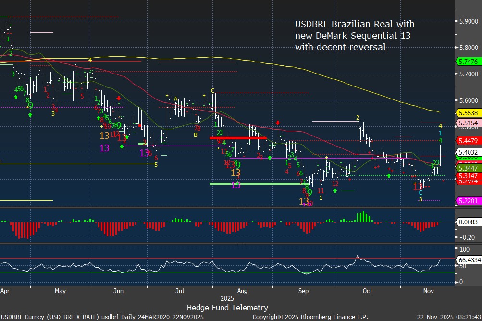Click the red down arrow in late August

[278, 123]
